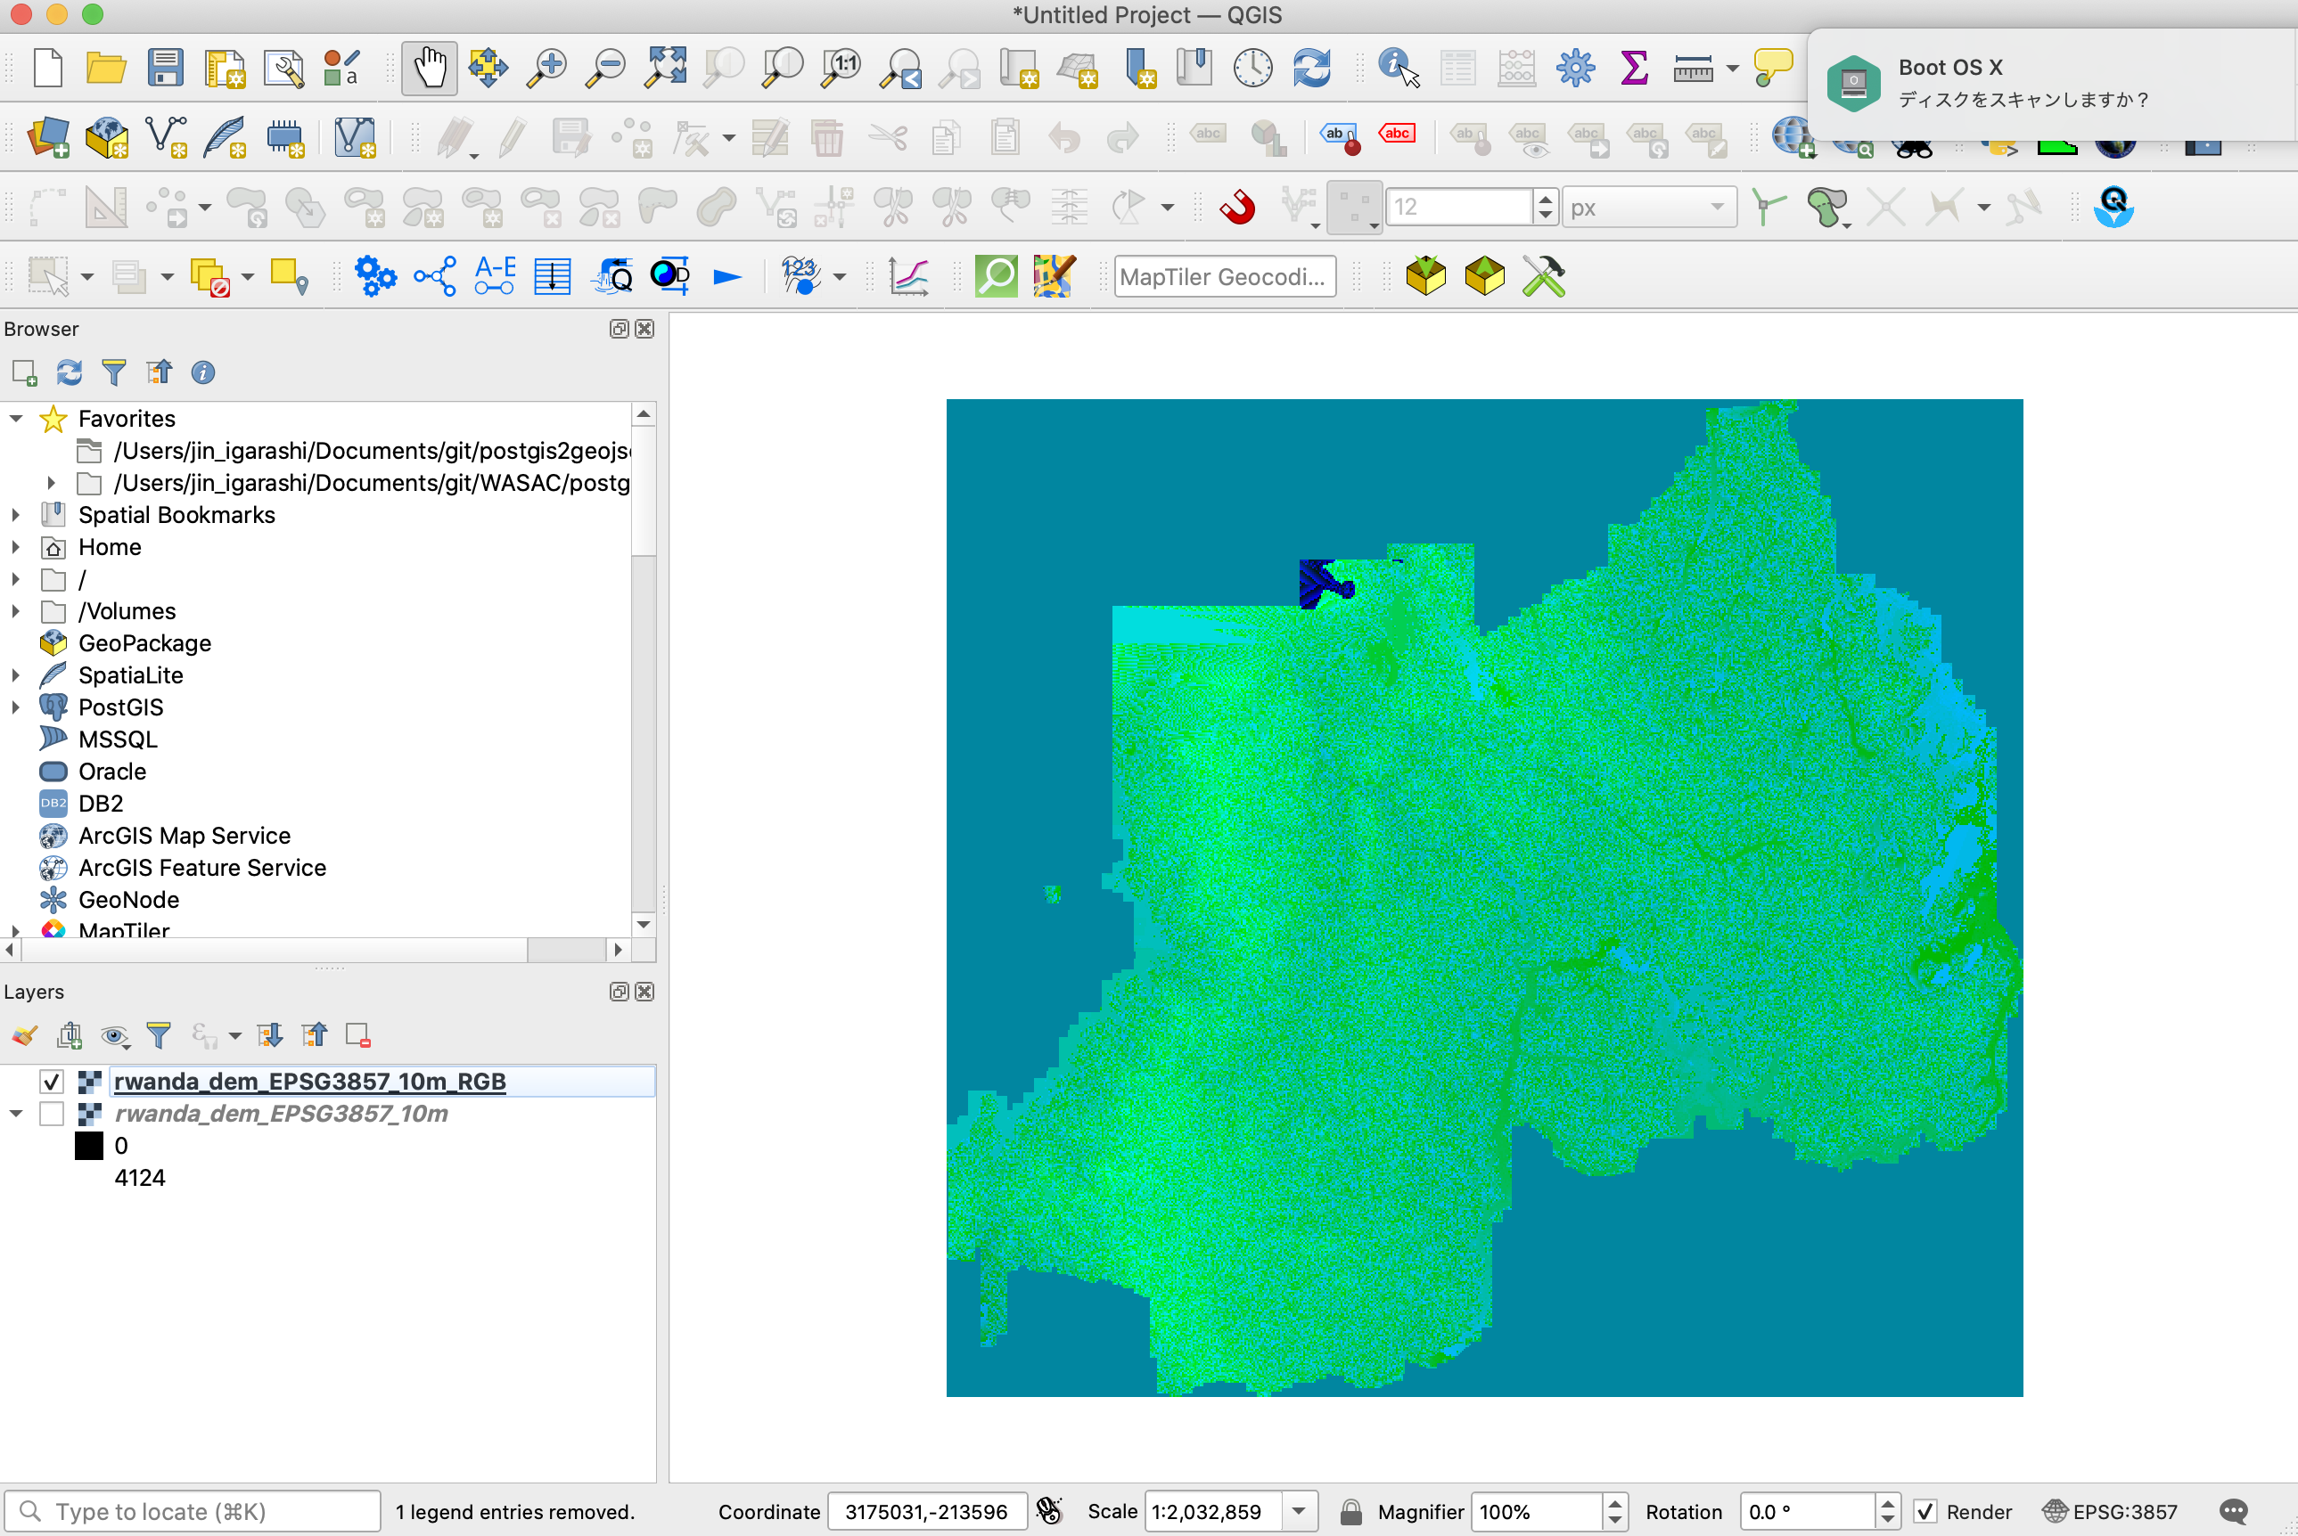Open the Scale dropdown list
The width and height of the screenshot is (2298, 1536).
(1299, 1512)
